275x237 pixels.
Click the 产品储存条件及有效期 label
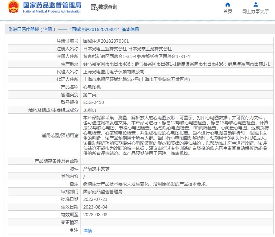tap(56, 161)
